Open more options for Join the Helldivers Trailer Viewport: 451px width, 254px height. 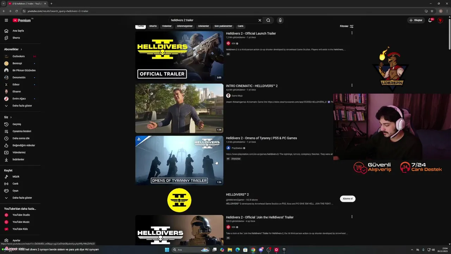352,217
